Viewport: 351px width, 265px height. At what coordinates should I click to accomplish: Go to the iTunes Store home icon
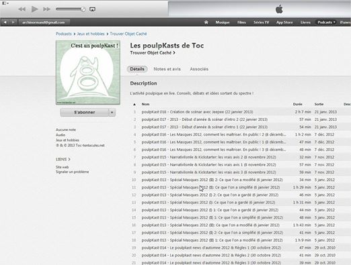pyautogui.click(x=206, y=22)
